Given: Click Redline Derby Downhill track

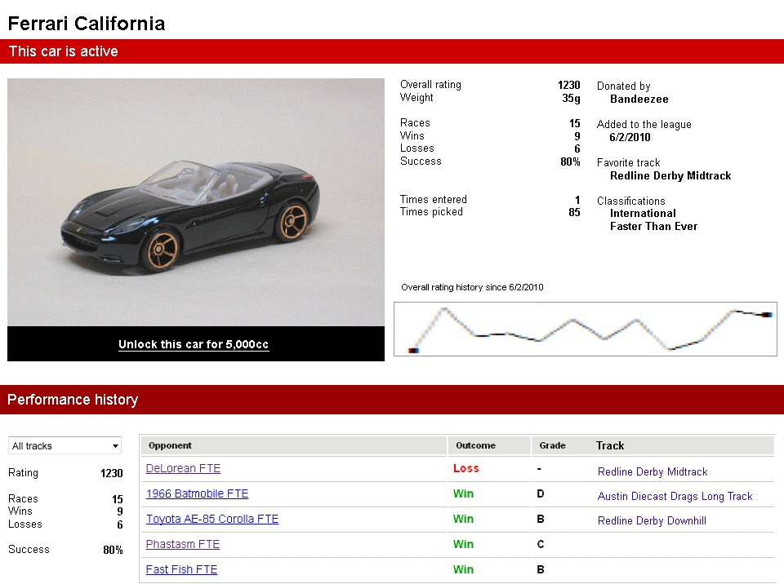Looking at the screenshot, I should point(652,520).
